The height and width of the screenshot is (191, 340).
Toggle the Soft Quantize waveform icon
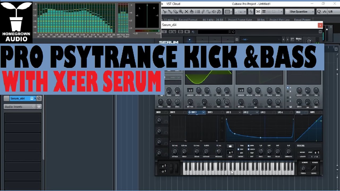coord(325,11)
